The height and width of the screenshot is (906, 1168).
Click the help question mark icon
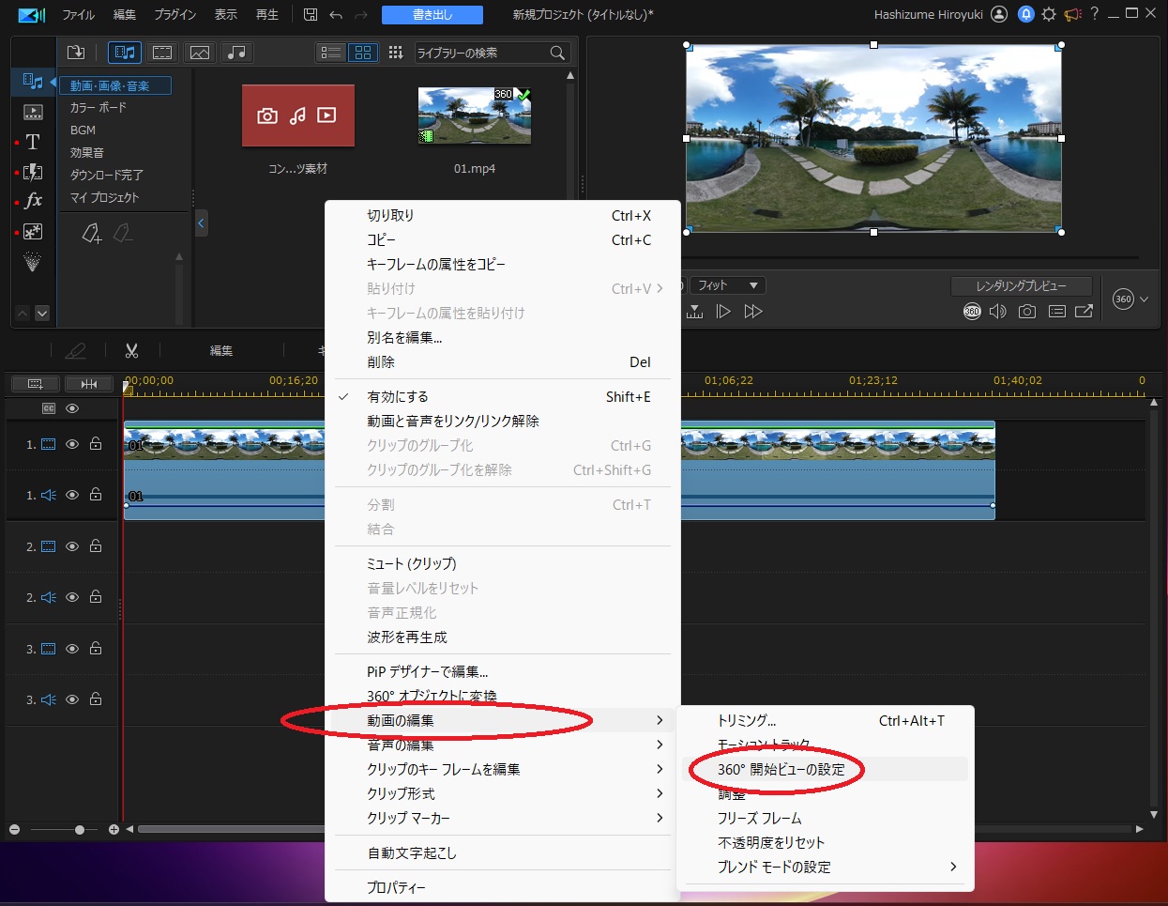(x=1094, y=14)
